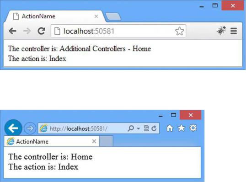Go forward in the Internet Explorer window

click(30, 128)
